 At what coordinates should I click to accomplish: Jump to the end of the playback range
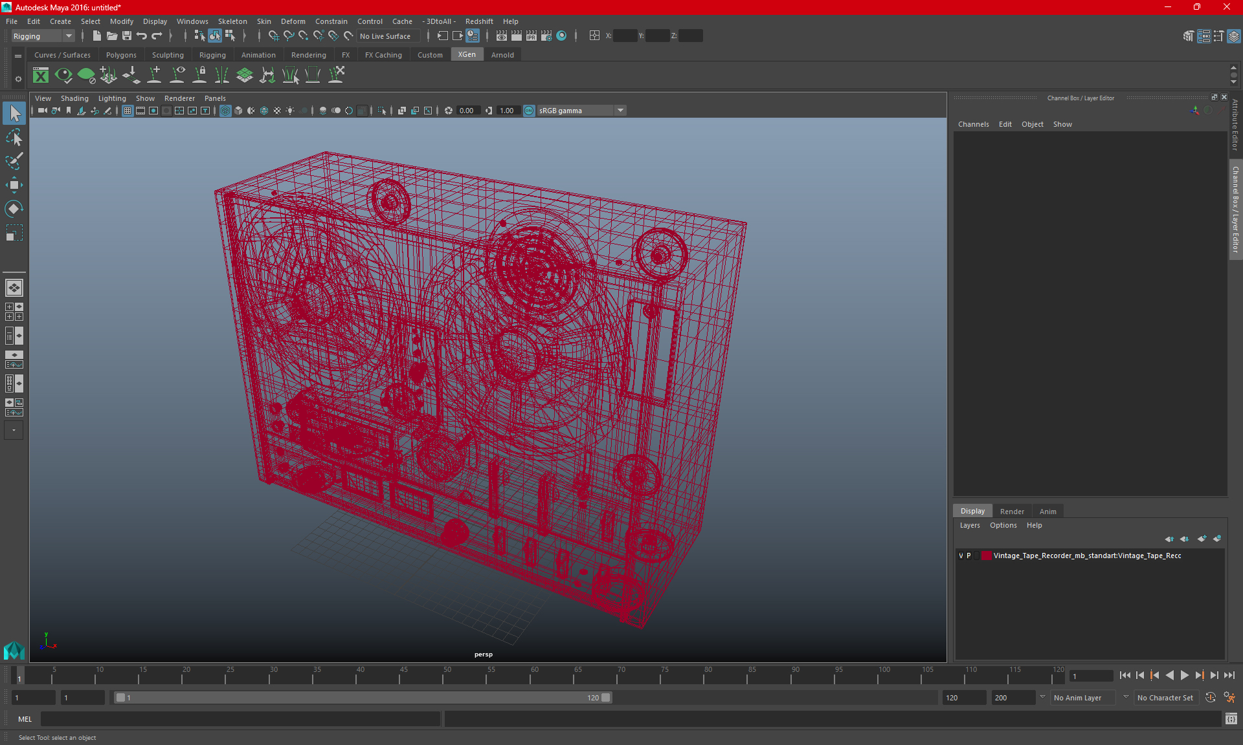coord(1229,675)
